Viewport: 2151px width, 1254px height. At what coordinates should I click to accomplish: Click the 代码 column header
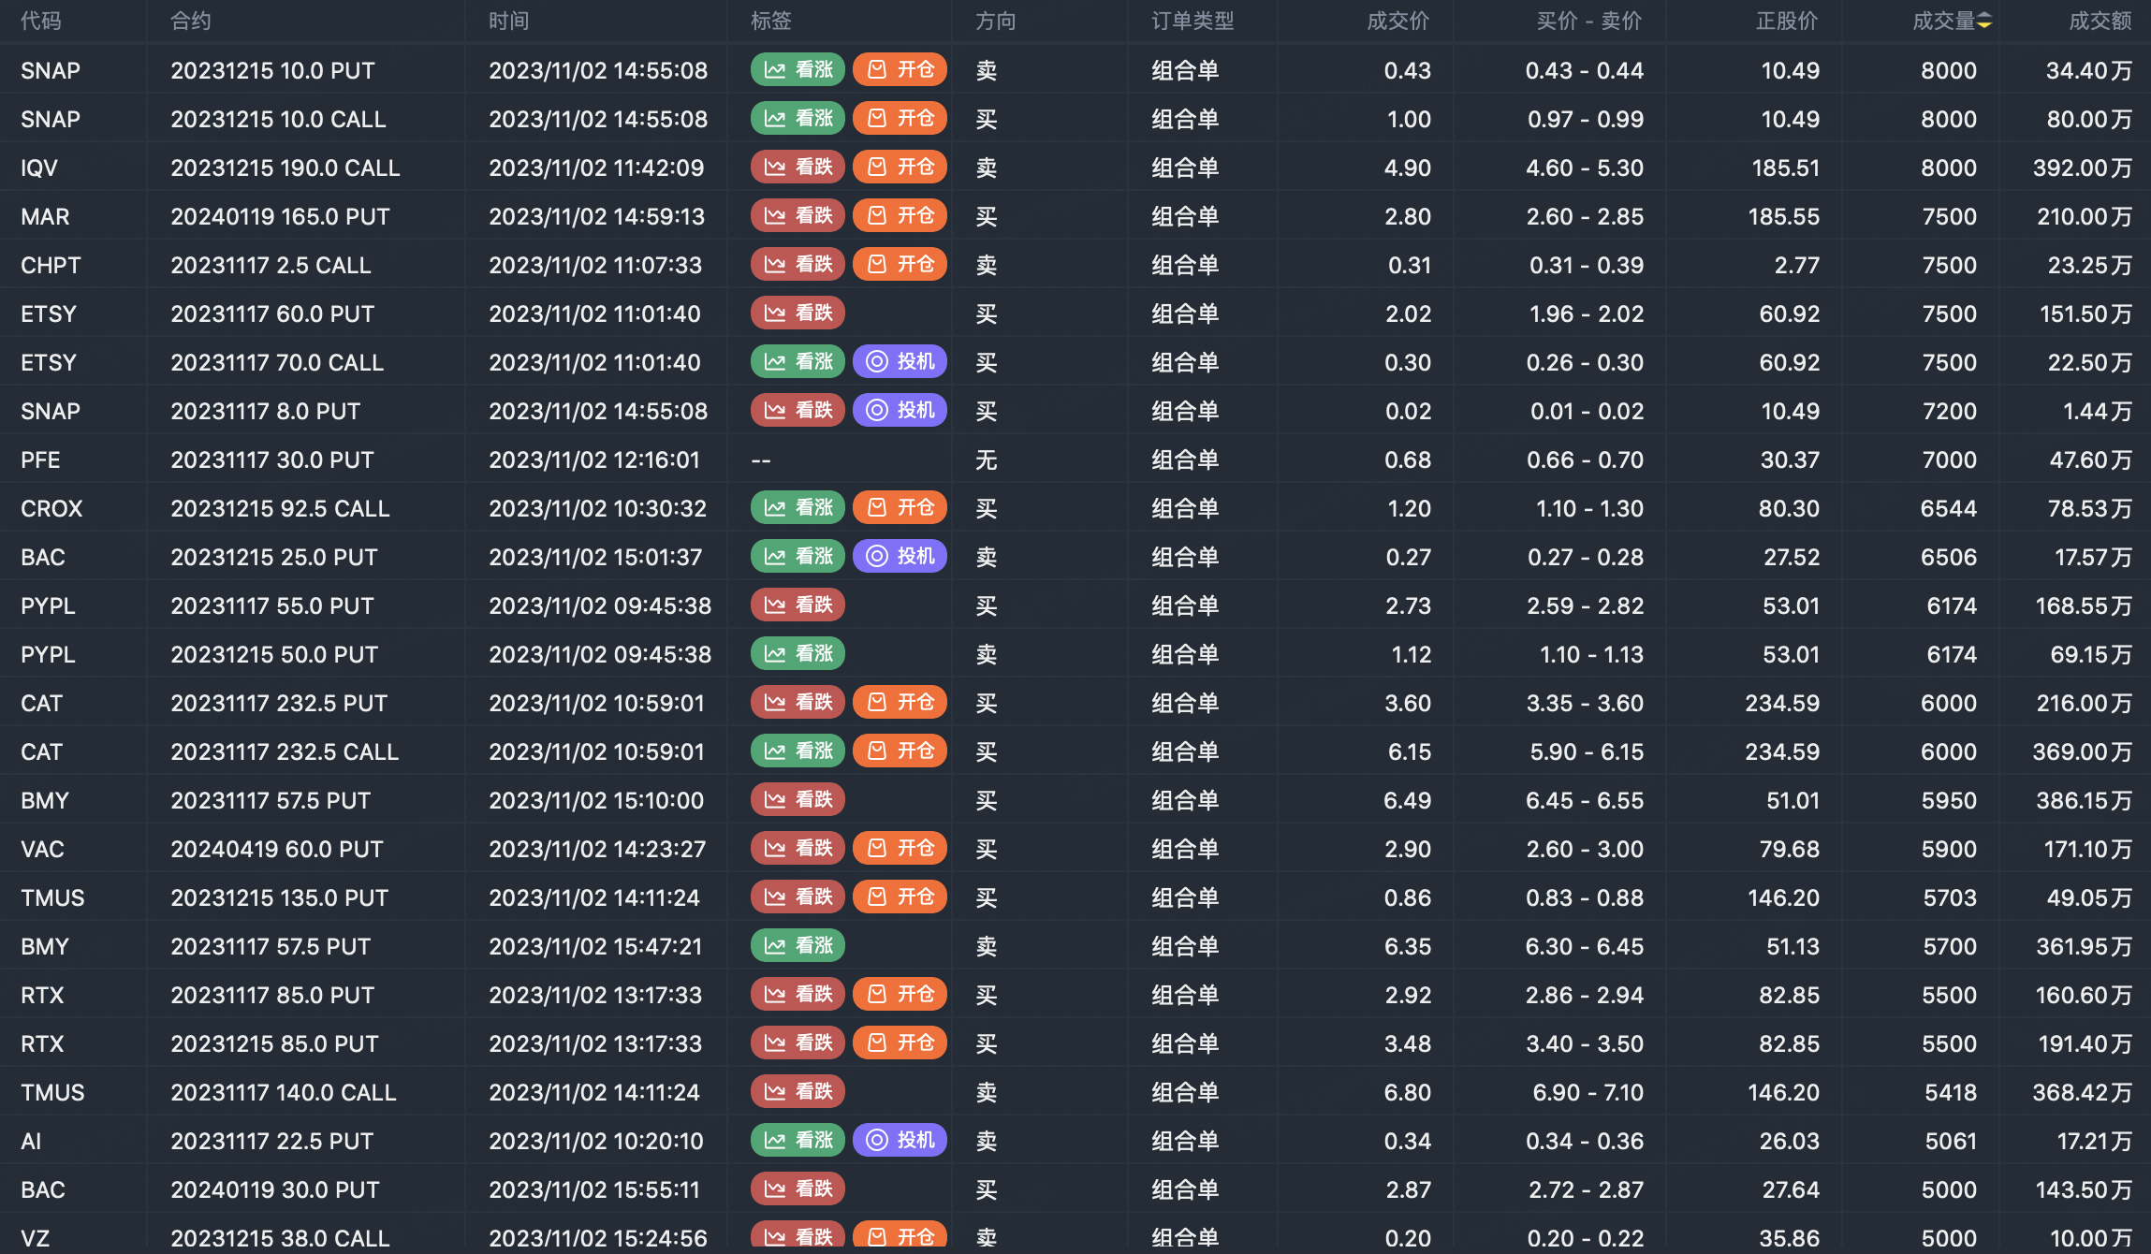tap(41, 22)
